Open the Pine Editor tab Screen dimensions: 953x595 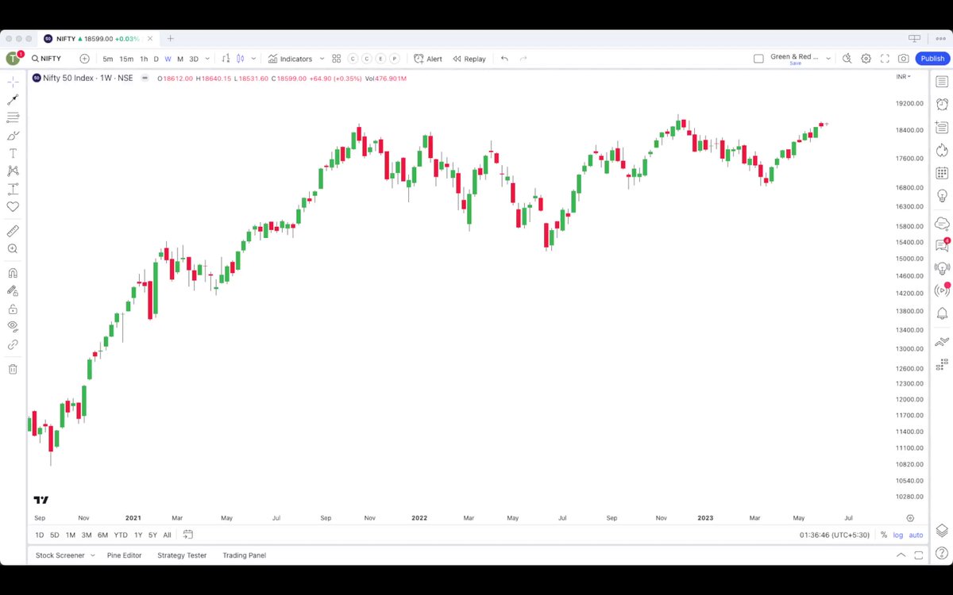pos(125,555)
